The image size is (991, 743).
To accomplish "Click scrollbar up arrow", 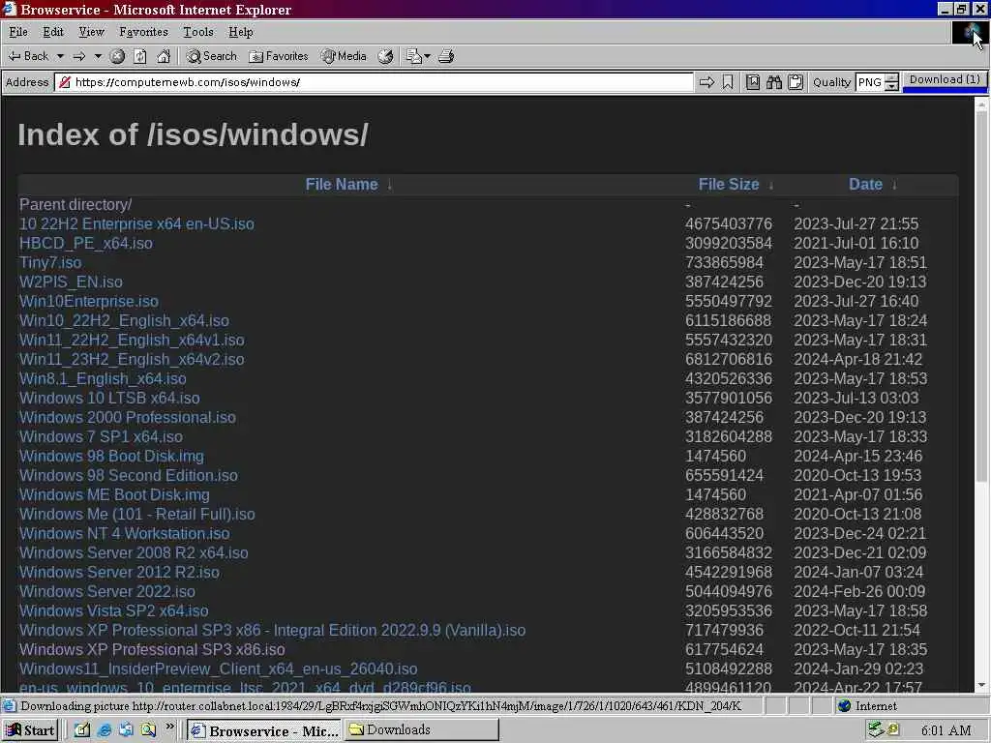I will pyautogui.click(x=981, y=104).
